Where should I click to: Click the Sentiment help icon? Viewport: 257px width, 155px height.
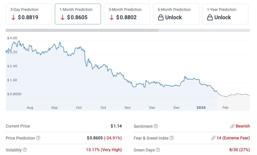pos(155,126)
